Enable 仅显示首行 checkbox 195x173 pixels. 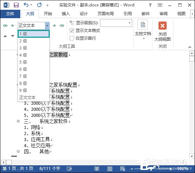pos(72,38)
